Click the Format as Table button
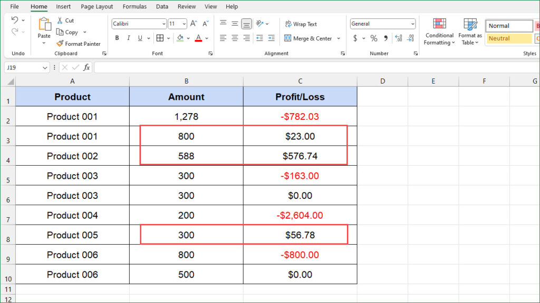 (470, 32)
